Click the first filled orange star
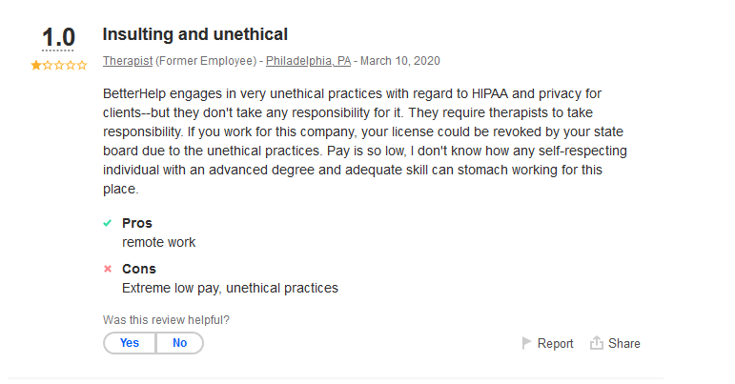The image size is (735, 384). click(36, 66)
